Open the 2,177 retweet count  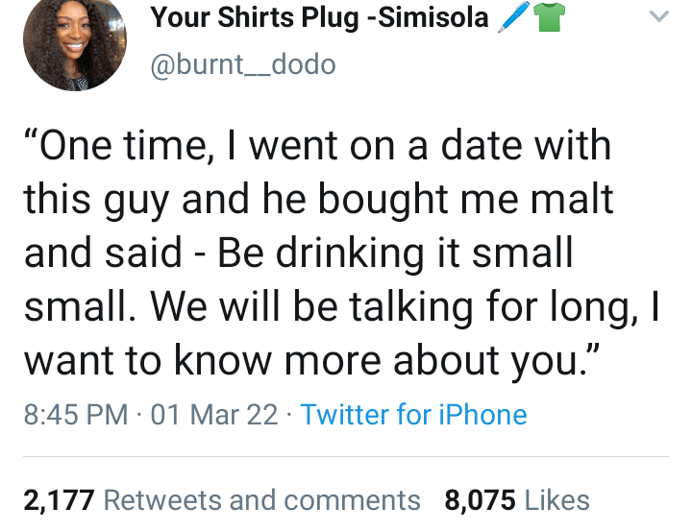pos(58,499)
